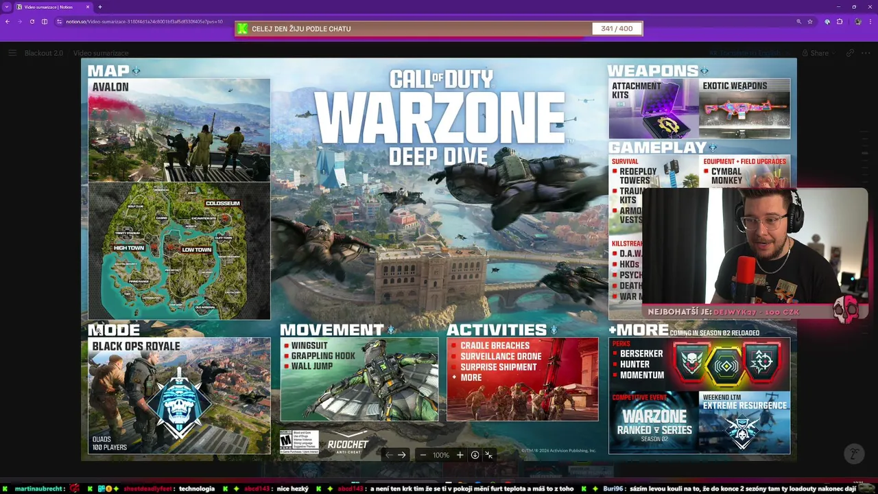878x494 pixels.
Task: Zoom out with the minus button
Action: 423,455
